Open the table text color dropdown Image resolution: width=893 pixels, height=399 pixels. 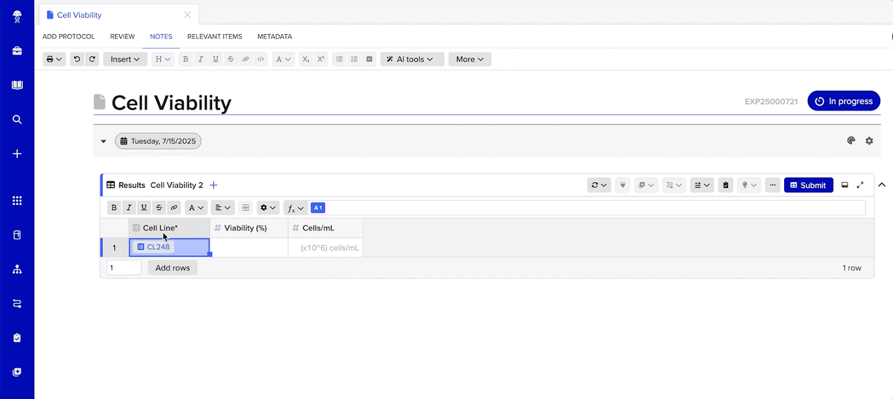196,208
